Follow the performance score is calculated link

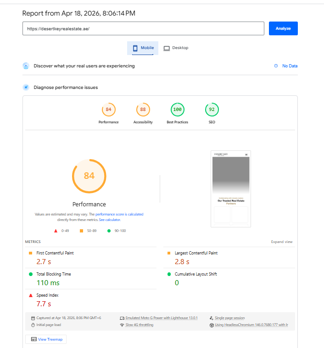tap(119, 214)
